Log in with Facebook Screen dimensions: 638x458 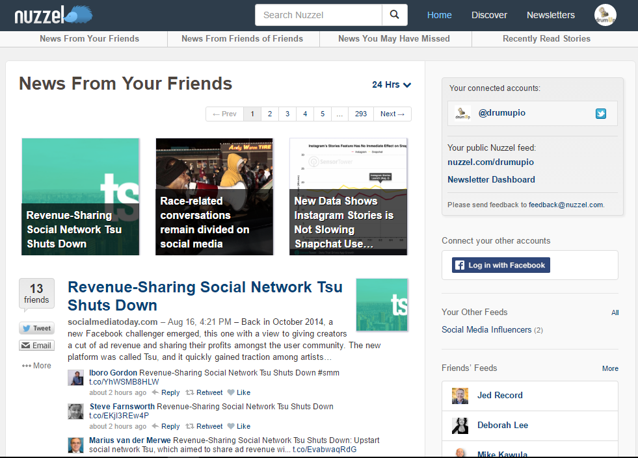tap(501, 265)
